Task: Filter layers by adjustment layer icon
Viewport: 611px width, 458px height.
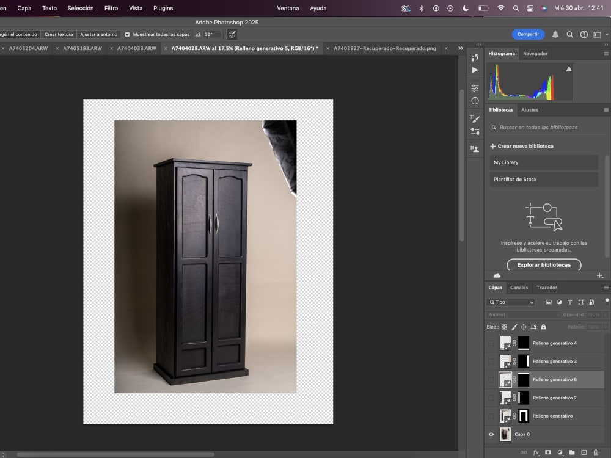Action: 559,302
